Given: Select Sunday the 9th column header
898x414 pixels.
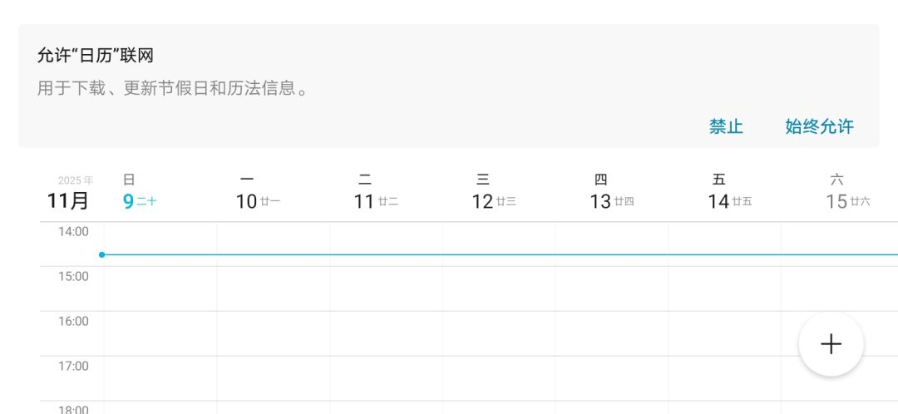Looking at the screenshot, I should [x=140, y=193].
